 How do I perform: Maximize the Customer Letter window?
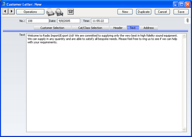[182, 4]
